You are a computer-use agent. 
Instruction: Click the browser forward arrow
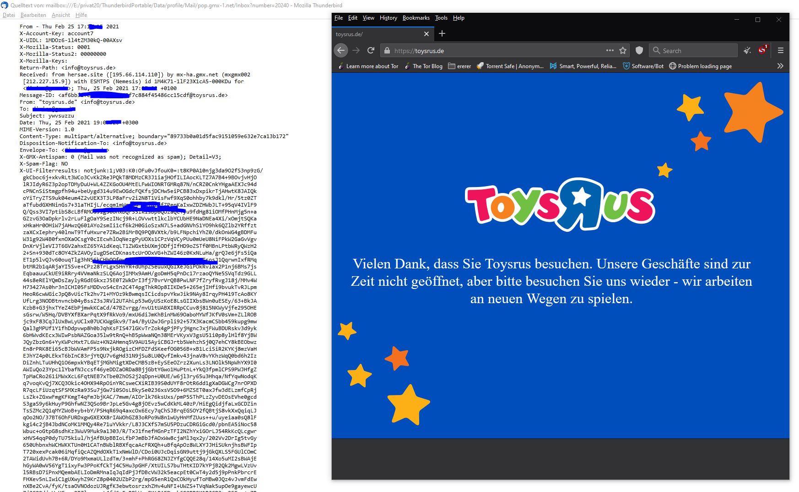(356, 50)
